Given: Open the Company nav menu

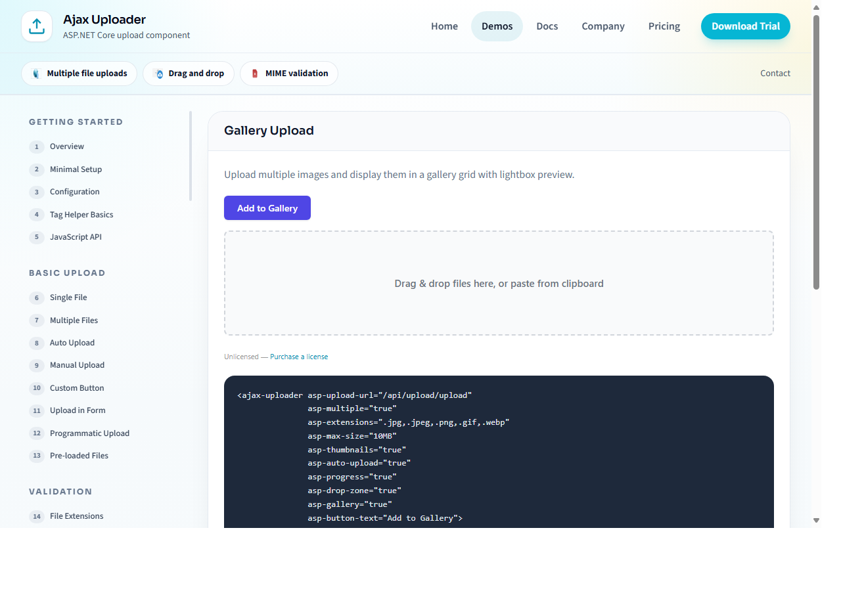Looking at the screenshot, I should [x=603, y=26].
